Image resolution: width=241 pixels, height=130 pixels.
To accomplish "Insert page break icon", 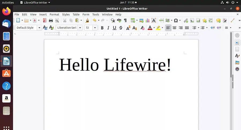I will coord(161,20).
